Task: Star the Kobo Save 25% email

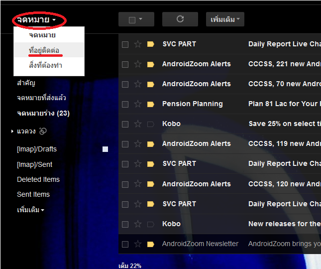Action: point(138,124)
